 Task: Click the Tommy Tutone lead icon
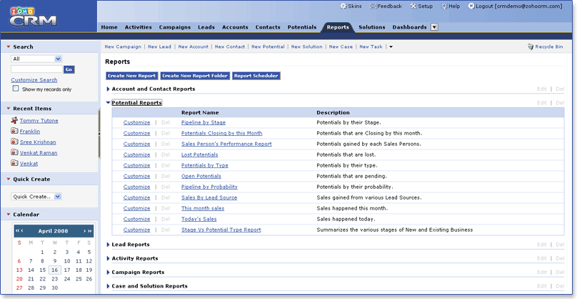click(x=14, y=120)
